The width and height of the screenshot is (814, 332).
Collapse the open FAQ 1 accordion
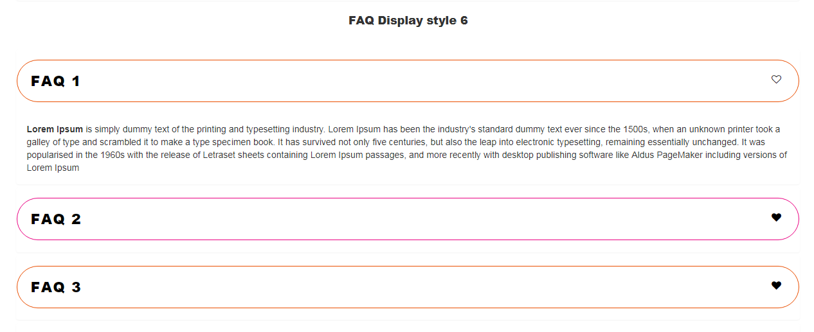[408, 81]
